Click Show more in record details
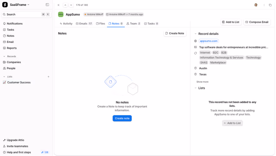 tap(202, 82)
